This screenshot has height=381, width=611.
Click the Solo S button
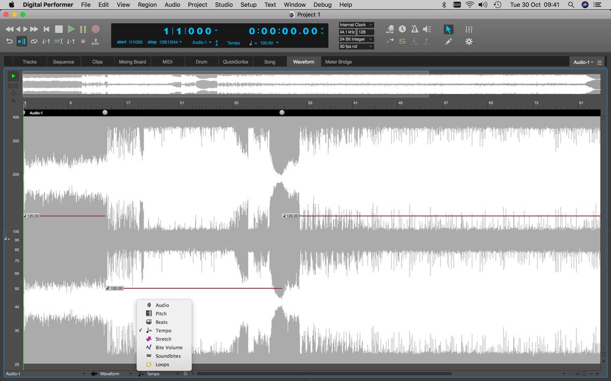[x=402, y=41]
